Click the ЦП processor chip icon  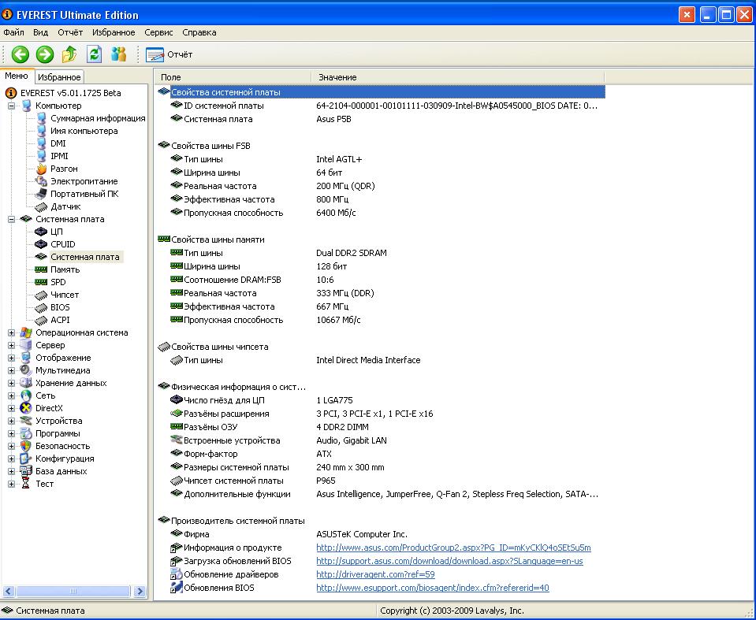pos(42,232)
